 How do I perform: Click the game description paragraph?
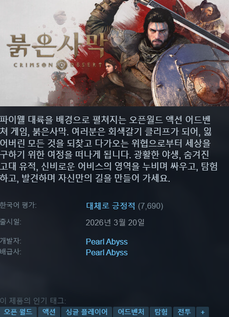(x=109, y=149)
